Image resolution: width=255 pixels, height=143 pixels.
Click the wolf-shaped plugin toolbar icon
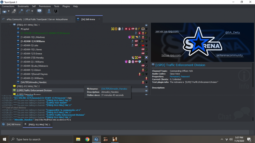55,11
